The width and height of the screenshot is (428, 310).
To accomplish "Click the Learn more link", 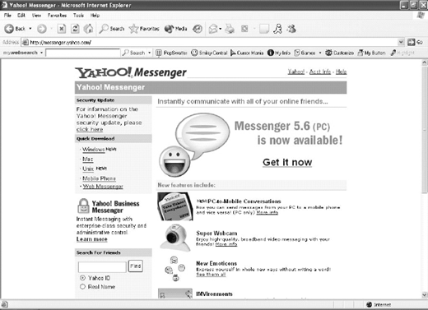I will coord(91,239).
